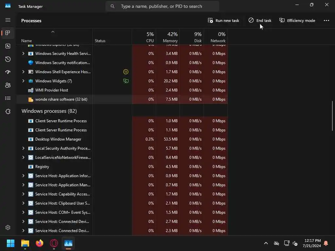
Task: Expand LocalServiceNoNetworkFirewall row
Action: pyautogui.click(x=23, y=158)
